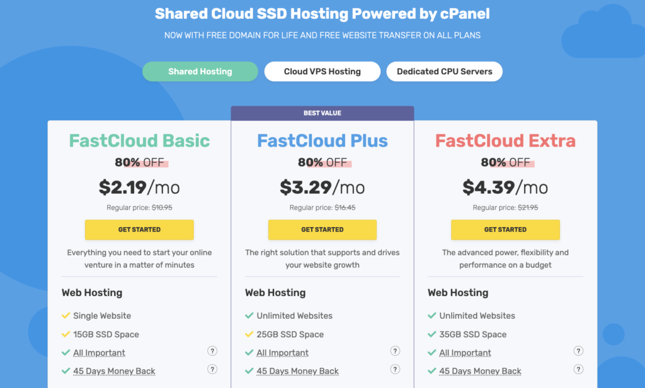The image size is (645, 388).
Task: Click All Important link in Basic plan
Action: click(x=99, y=353)
